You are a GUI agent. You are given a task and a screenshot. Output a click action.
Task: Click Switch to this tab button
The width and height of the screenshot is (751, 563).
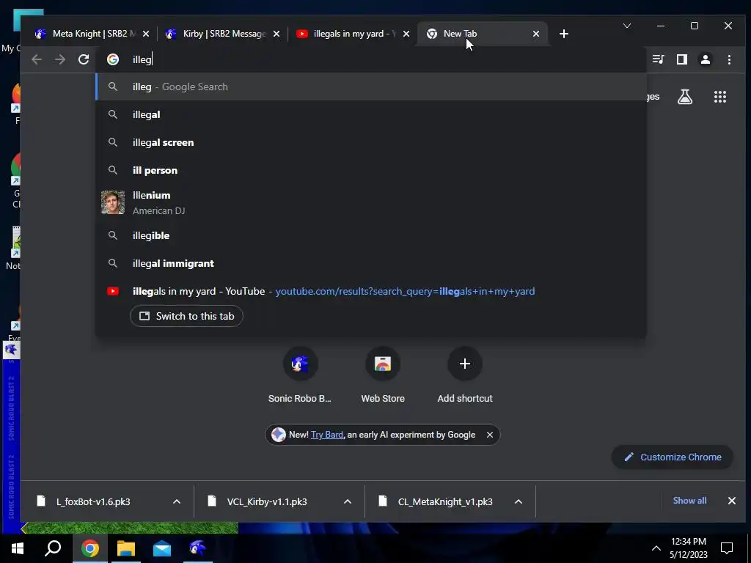pos(186,316)
